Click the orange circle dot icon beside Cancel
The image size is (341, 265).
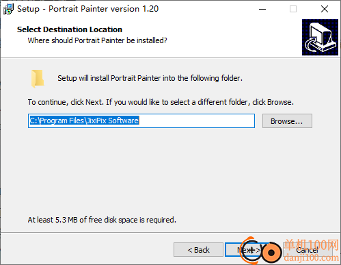[x=271, y=253]
